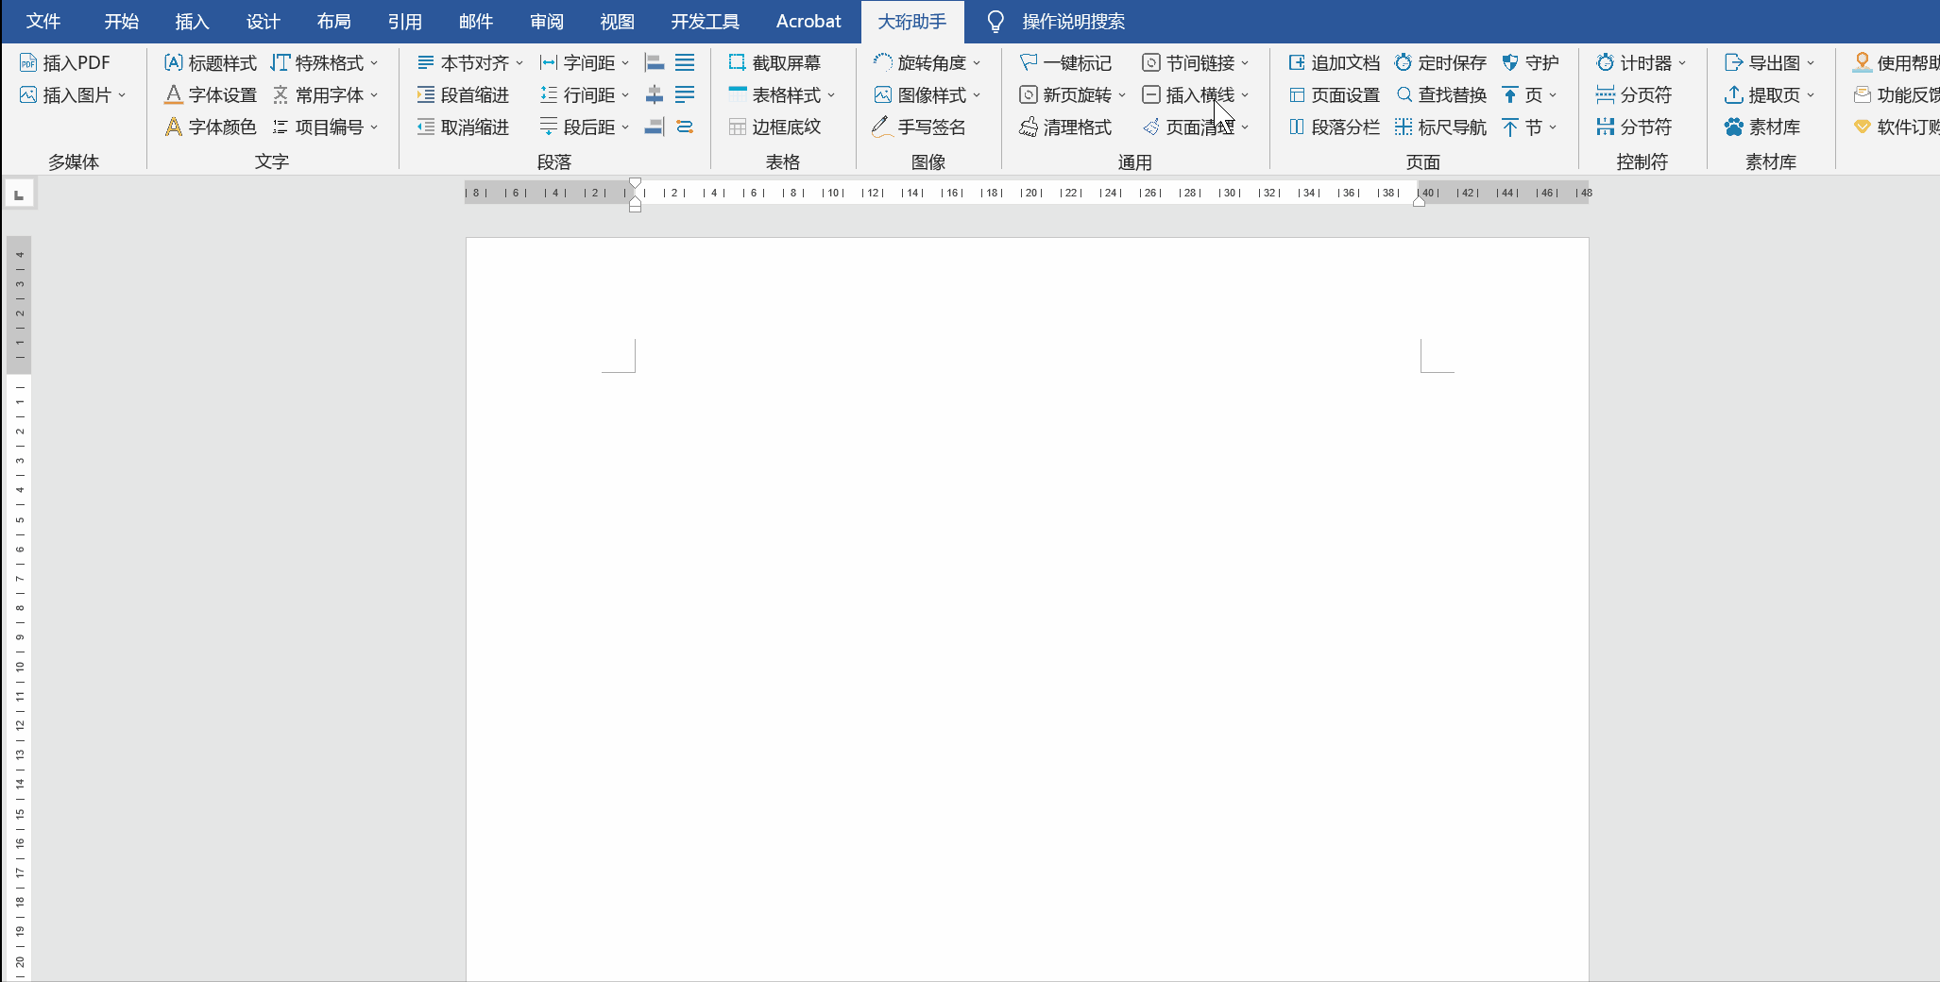Open the 素材库 paw icon
Screen dimensions: 1940x982
1734,127
